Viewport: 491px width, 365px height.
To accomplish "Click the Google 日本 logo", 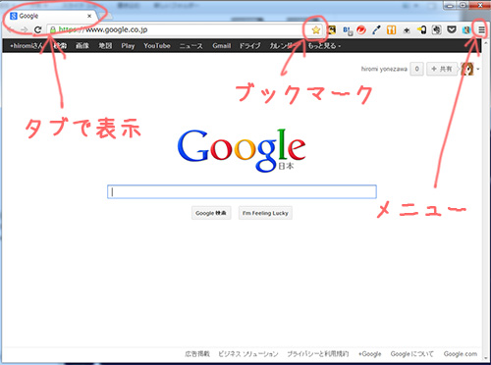I will (242, 150).
